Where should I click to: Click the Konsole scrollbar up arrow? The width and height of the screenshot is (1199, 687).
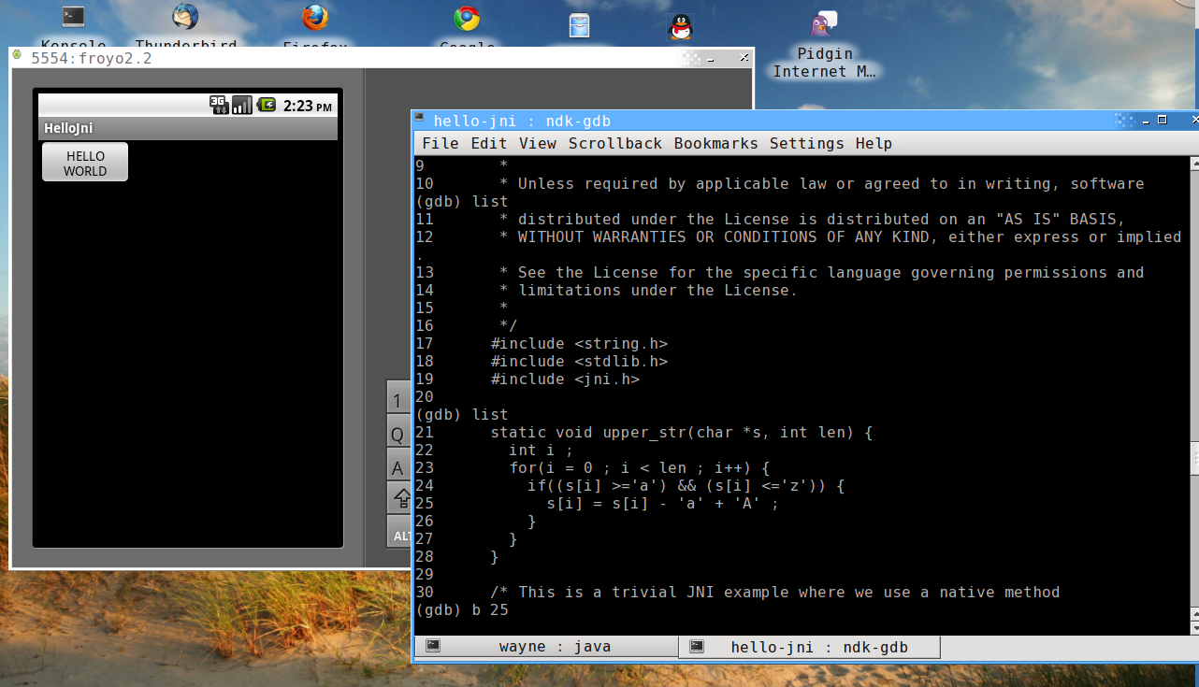(1194, 165)
